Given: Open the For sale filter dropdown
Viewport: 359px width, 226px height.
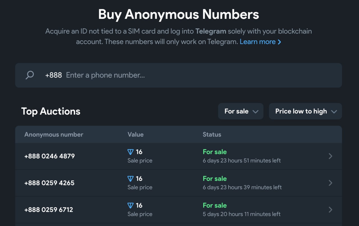Looking at the screenshot, I should (241, 111).
